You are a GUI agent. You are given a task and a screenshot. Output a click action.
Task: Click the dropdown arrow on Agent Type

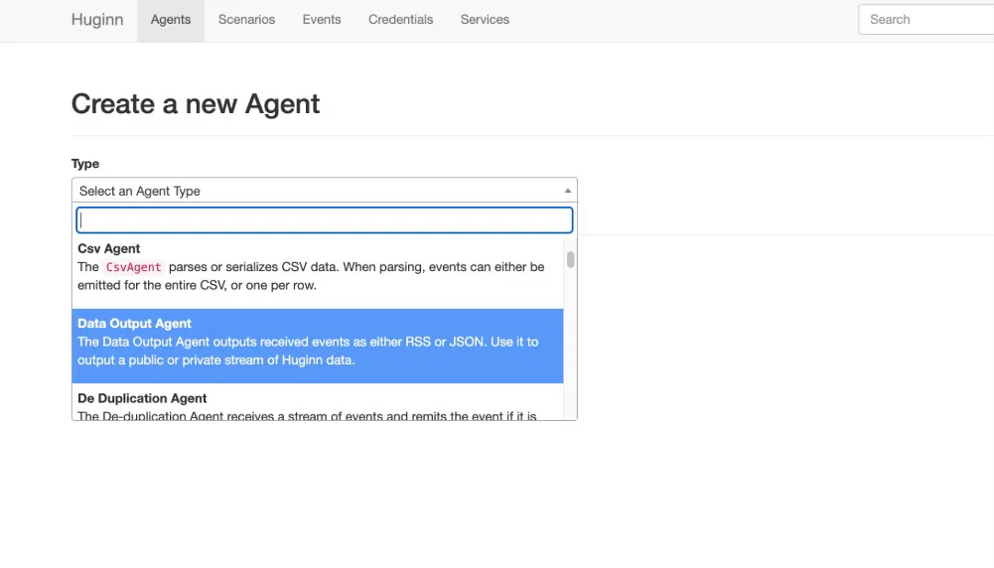pos(567,191)
